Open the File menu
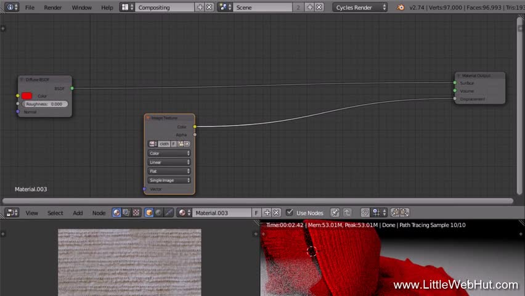Viewport: 525px width, 296px height. (x=30, y=7)
